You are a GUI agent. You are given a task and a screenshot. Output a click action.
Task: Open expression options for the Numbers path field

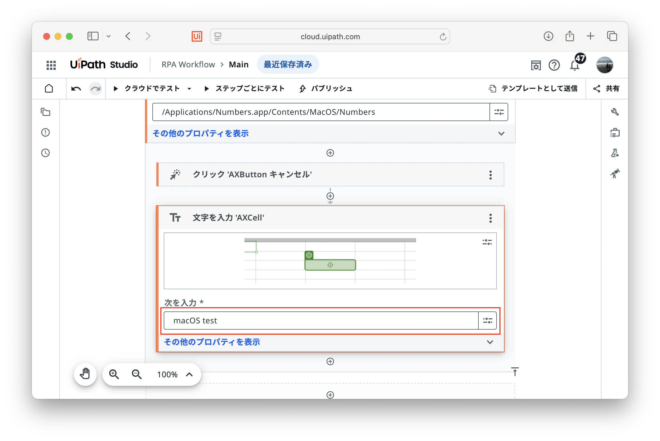click(499, 112)
